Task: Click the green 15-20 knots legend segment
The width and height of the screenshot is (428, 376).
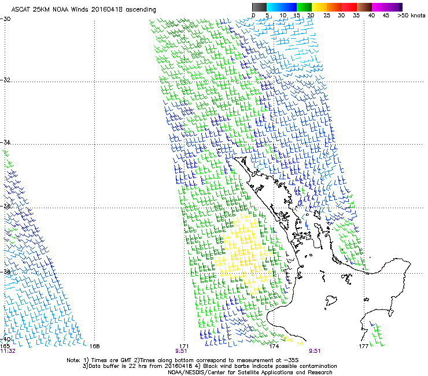Action: click(304, 7)
